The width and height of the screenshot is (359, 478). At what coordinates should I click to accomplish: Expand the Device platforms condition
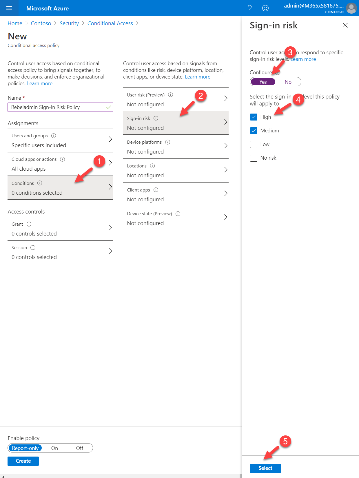[176, 146]
